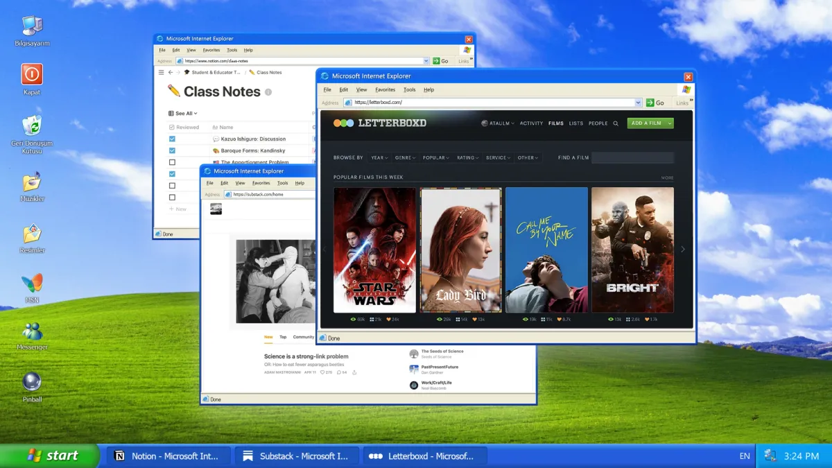Click the Windows start button
Screen dimensions: 832x468
[50, 456]
